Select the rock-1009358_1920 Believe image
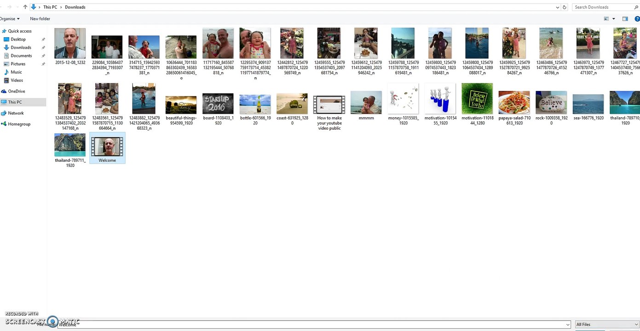The height and width of the screenshot is (331, 640). [x=551, y=108]
